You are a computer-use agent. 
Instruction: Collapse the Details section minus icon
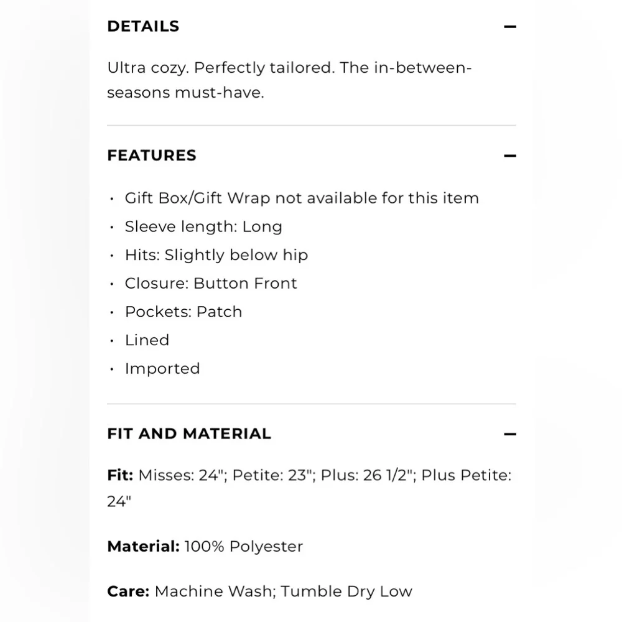click(x=510, y=27)
